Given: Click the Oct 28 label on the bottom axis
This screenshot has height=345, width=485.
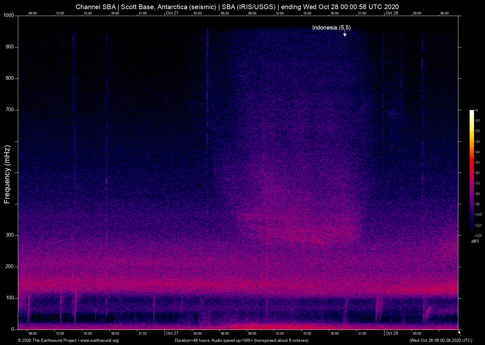Looking at the screenshot, I should click(x=392, y=333).
